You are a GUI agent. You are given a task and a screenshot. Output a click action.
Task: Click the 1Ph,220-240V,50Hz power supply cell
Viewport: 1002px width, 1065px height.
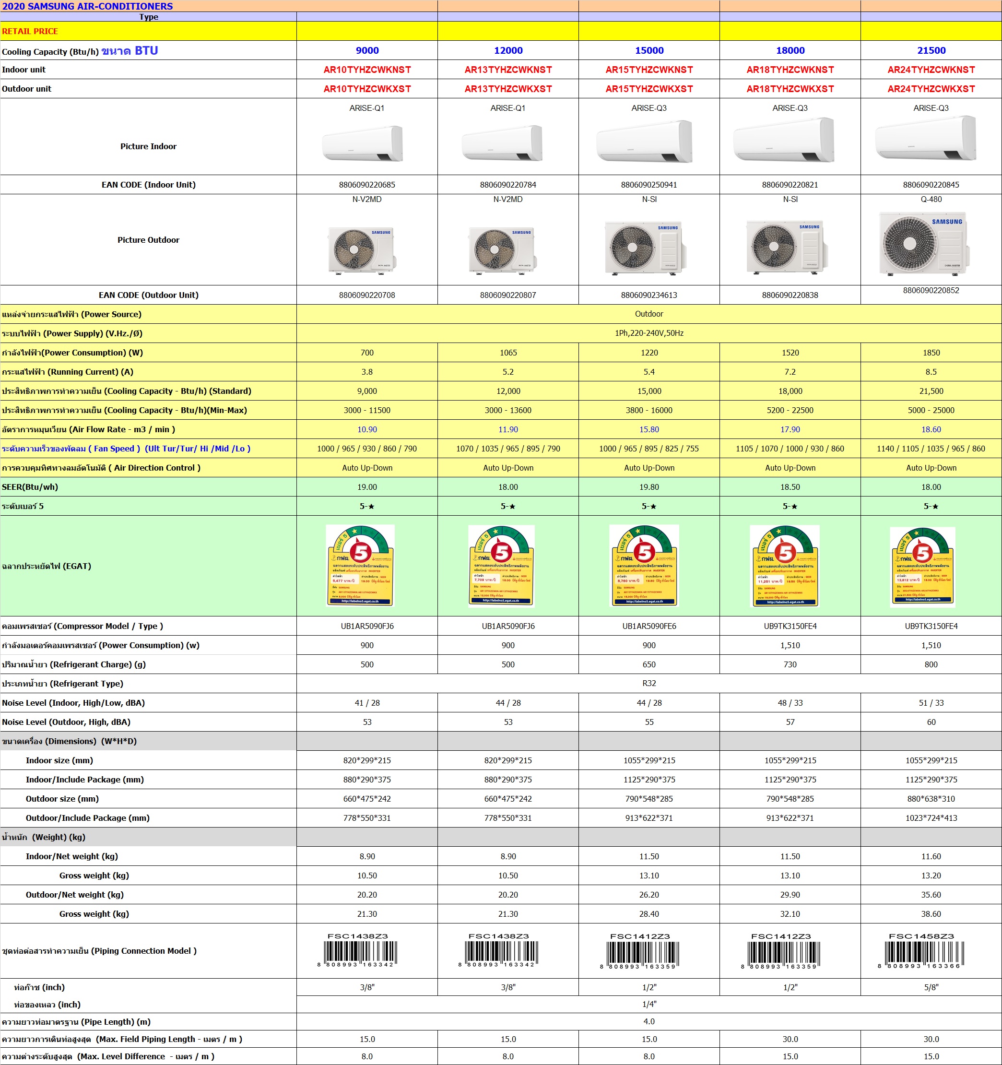tap(649, 333)
